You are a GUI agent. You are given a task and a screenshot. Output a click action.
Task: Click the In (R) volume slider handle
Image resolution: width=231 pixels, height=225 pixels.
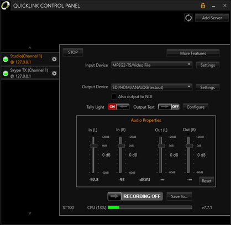point(121,146)
